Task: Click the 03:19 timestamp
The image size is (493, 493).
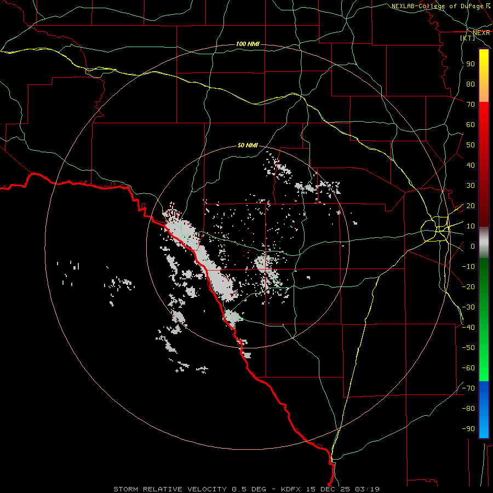Action: (x=367, y=489)
